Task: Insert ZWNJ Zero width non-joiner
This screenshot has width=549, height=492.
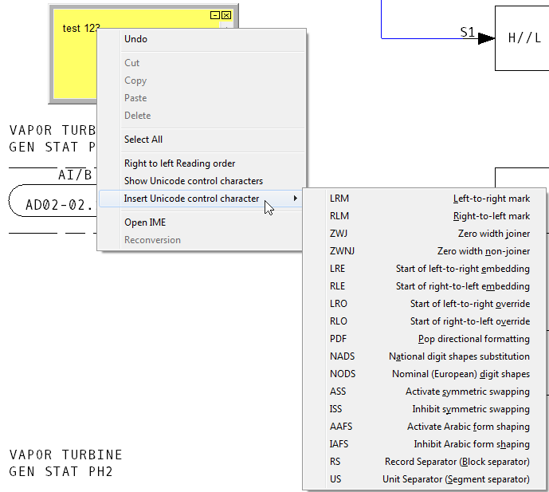Action: (x=425, y=251)
